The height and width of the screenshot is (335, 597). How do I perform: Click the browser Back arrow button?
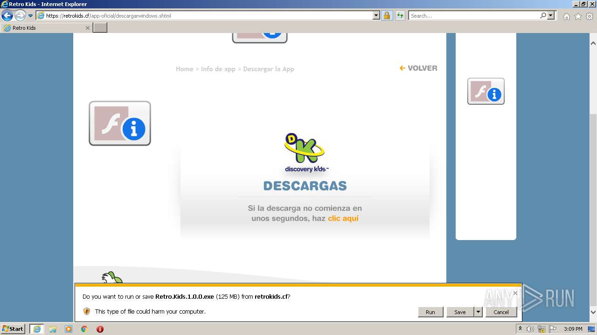pos(7,15)
